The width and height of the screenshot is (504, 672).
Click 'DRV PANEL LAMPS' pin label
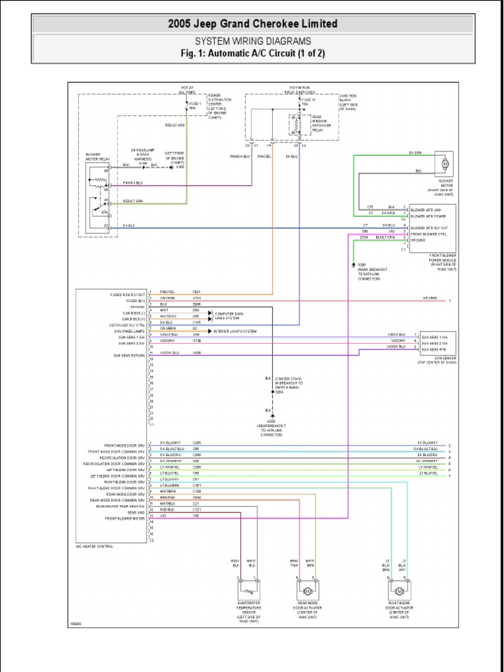coord(129,331)
